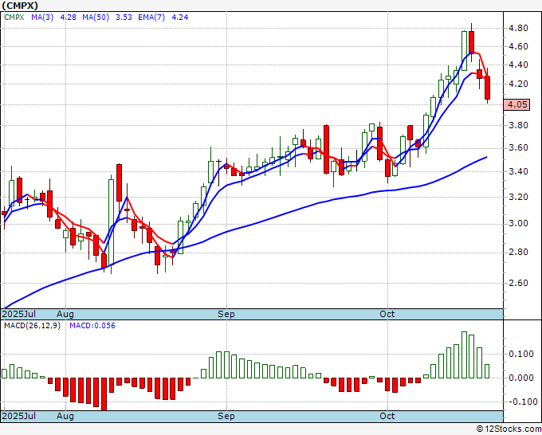The width and height of the screenshot is (542, 435).
Task: Click Oct on the price chart date axis
Action: pyautogui.click(x=387, y=314)
